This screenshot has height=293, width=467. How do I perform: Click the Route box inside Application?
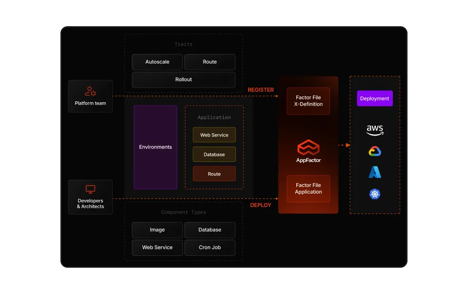click(214, 174)
